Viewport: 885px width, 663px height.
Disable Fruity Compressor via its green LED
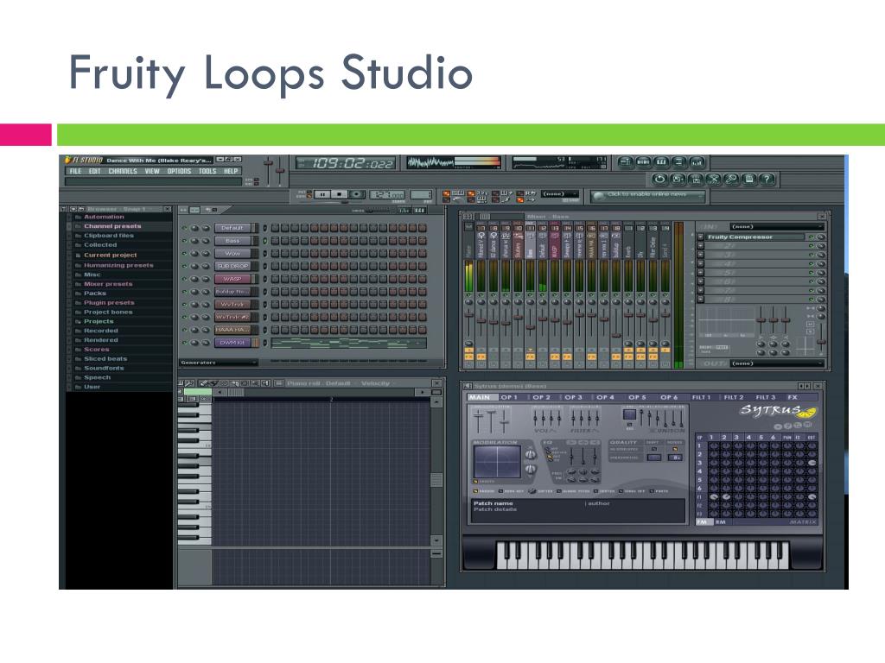pos(811,237)
